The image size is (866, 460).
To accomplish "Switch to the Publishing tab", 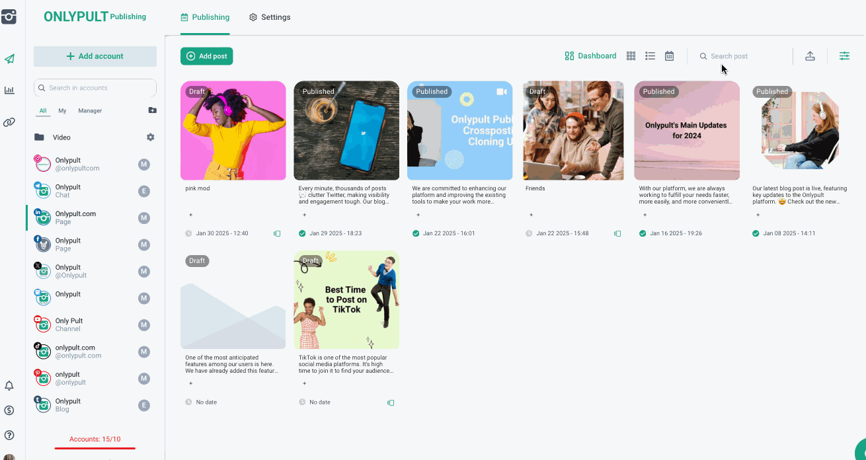I will click(x=205, y=17).
